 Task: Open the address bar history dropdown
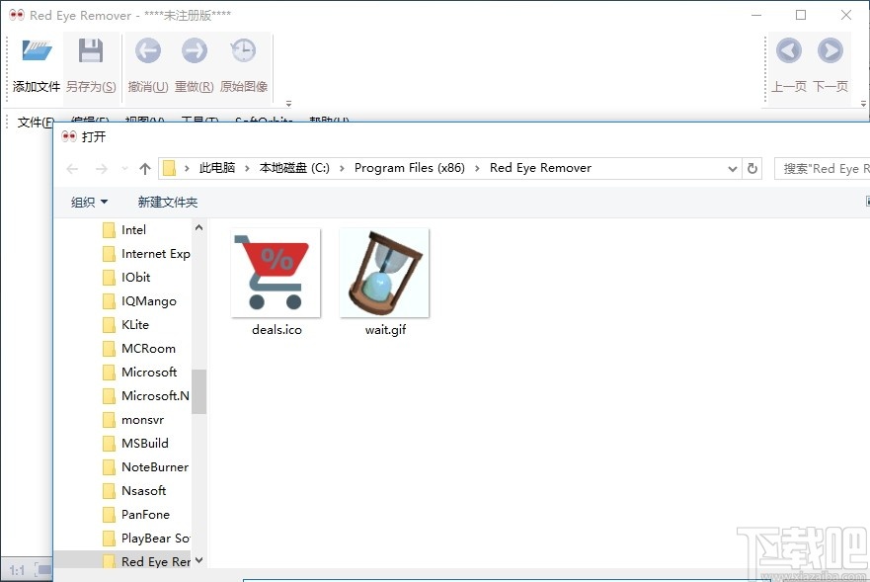click(x=733, y=169)
